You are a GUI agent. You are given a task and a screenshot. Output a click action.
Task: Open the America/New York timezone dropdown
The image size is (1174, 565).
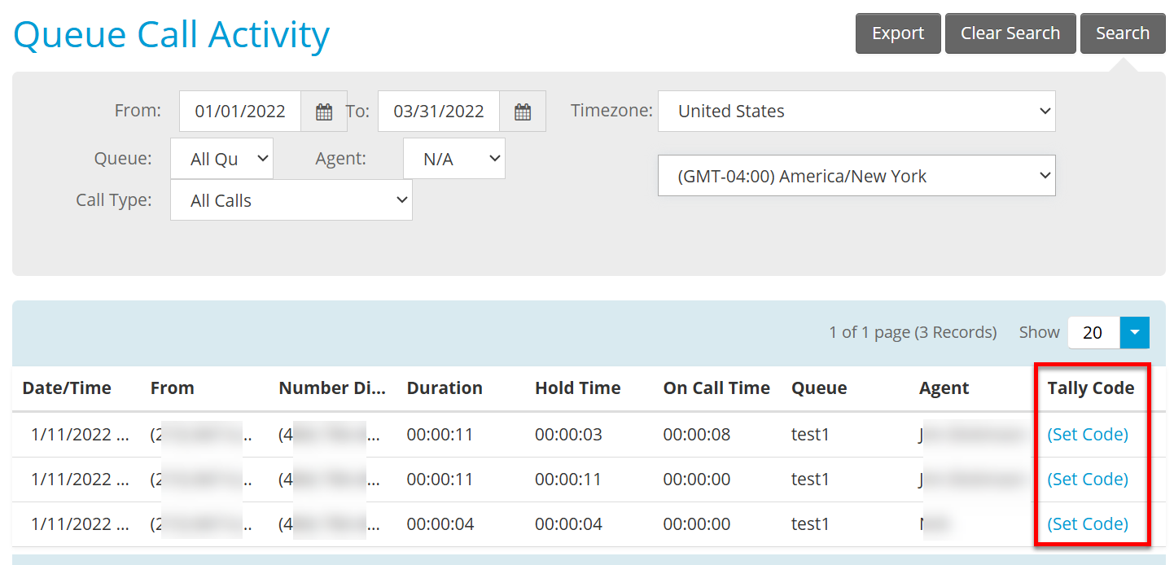point(856,176)
